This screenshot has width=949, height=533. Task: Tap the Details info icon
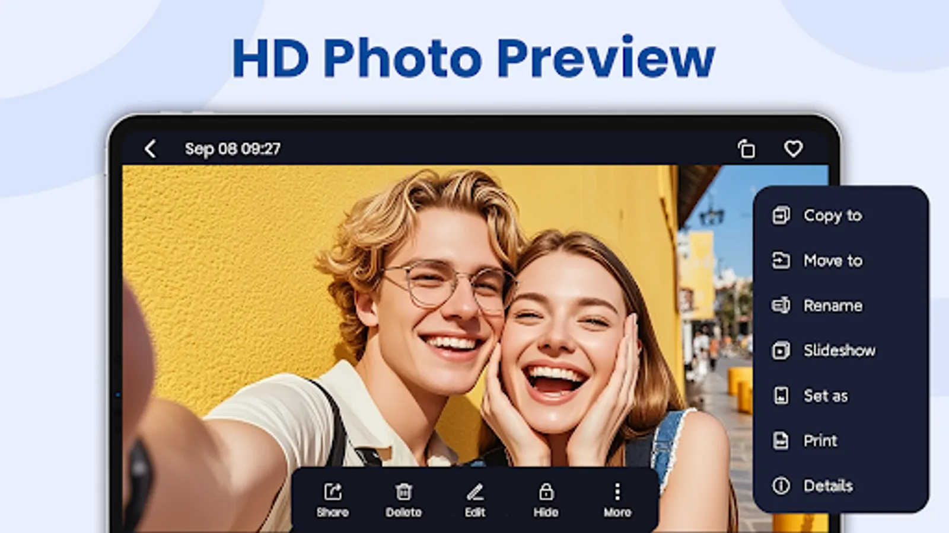click(x=782, y=486)
